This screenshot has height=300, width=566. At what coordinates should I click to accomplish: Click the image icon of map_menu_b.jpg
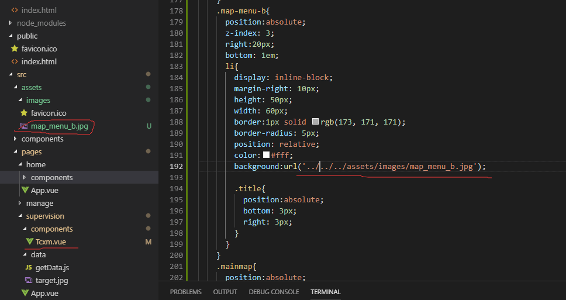[24, 126]
